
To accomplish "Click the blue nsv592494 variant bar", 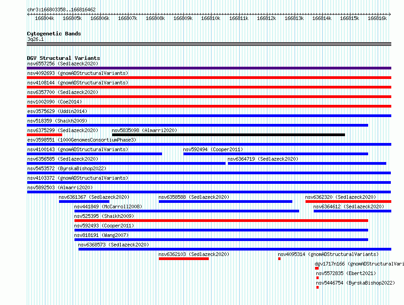I will [x=276, y=154].
